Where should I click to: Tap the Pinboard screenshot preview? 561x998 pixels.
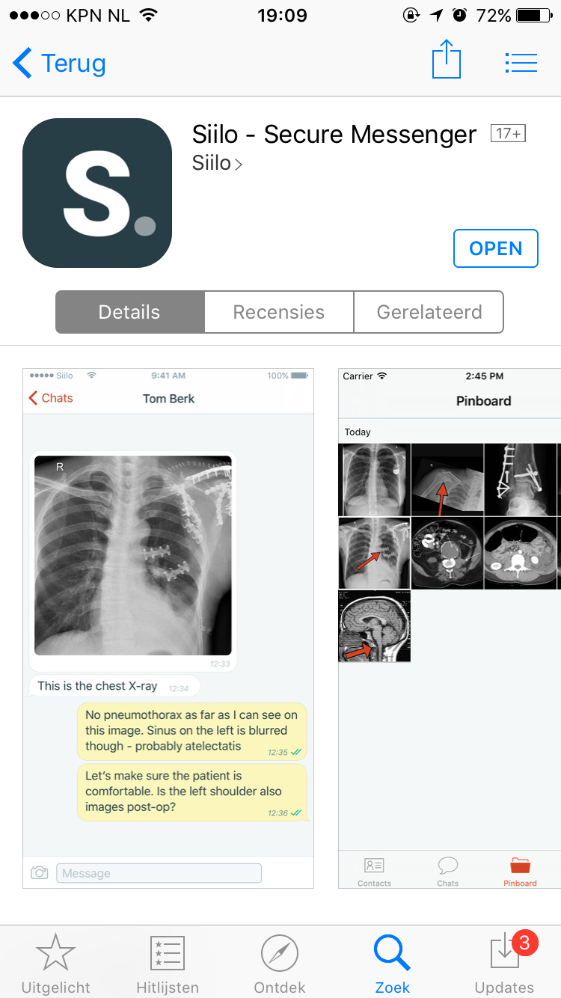(450, 628)
